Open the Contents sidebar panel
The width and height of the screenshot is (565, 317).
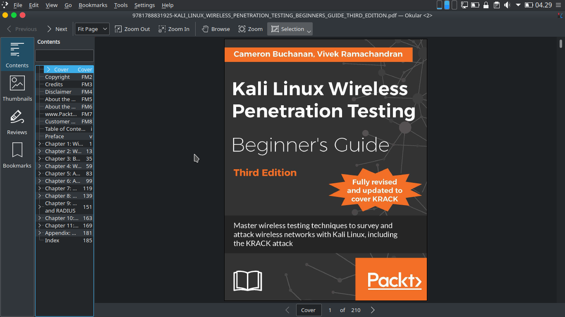[17, 54]
